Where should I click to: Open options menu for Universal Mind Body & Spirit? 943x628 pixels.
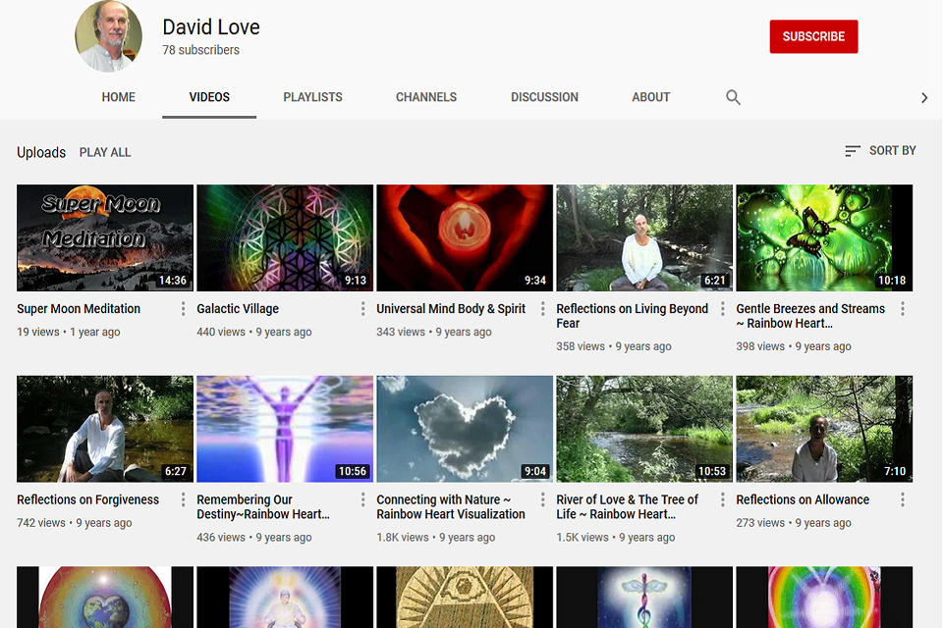pos(542,309)
